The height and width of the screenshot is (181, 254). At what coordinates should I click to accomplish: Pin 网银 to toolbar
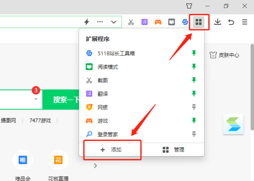click(194, 107)
